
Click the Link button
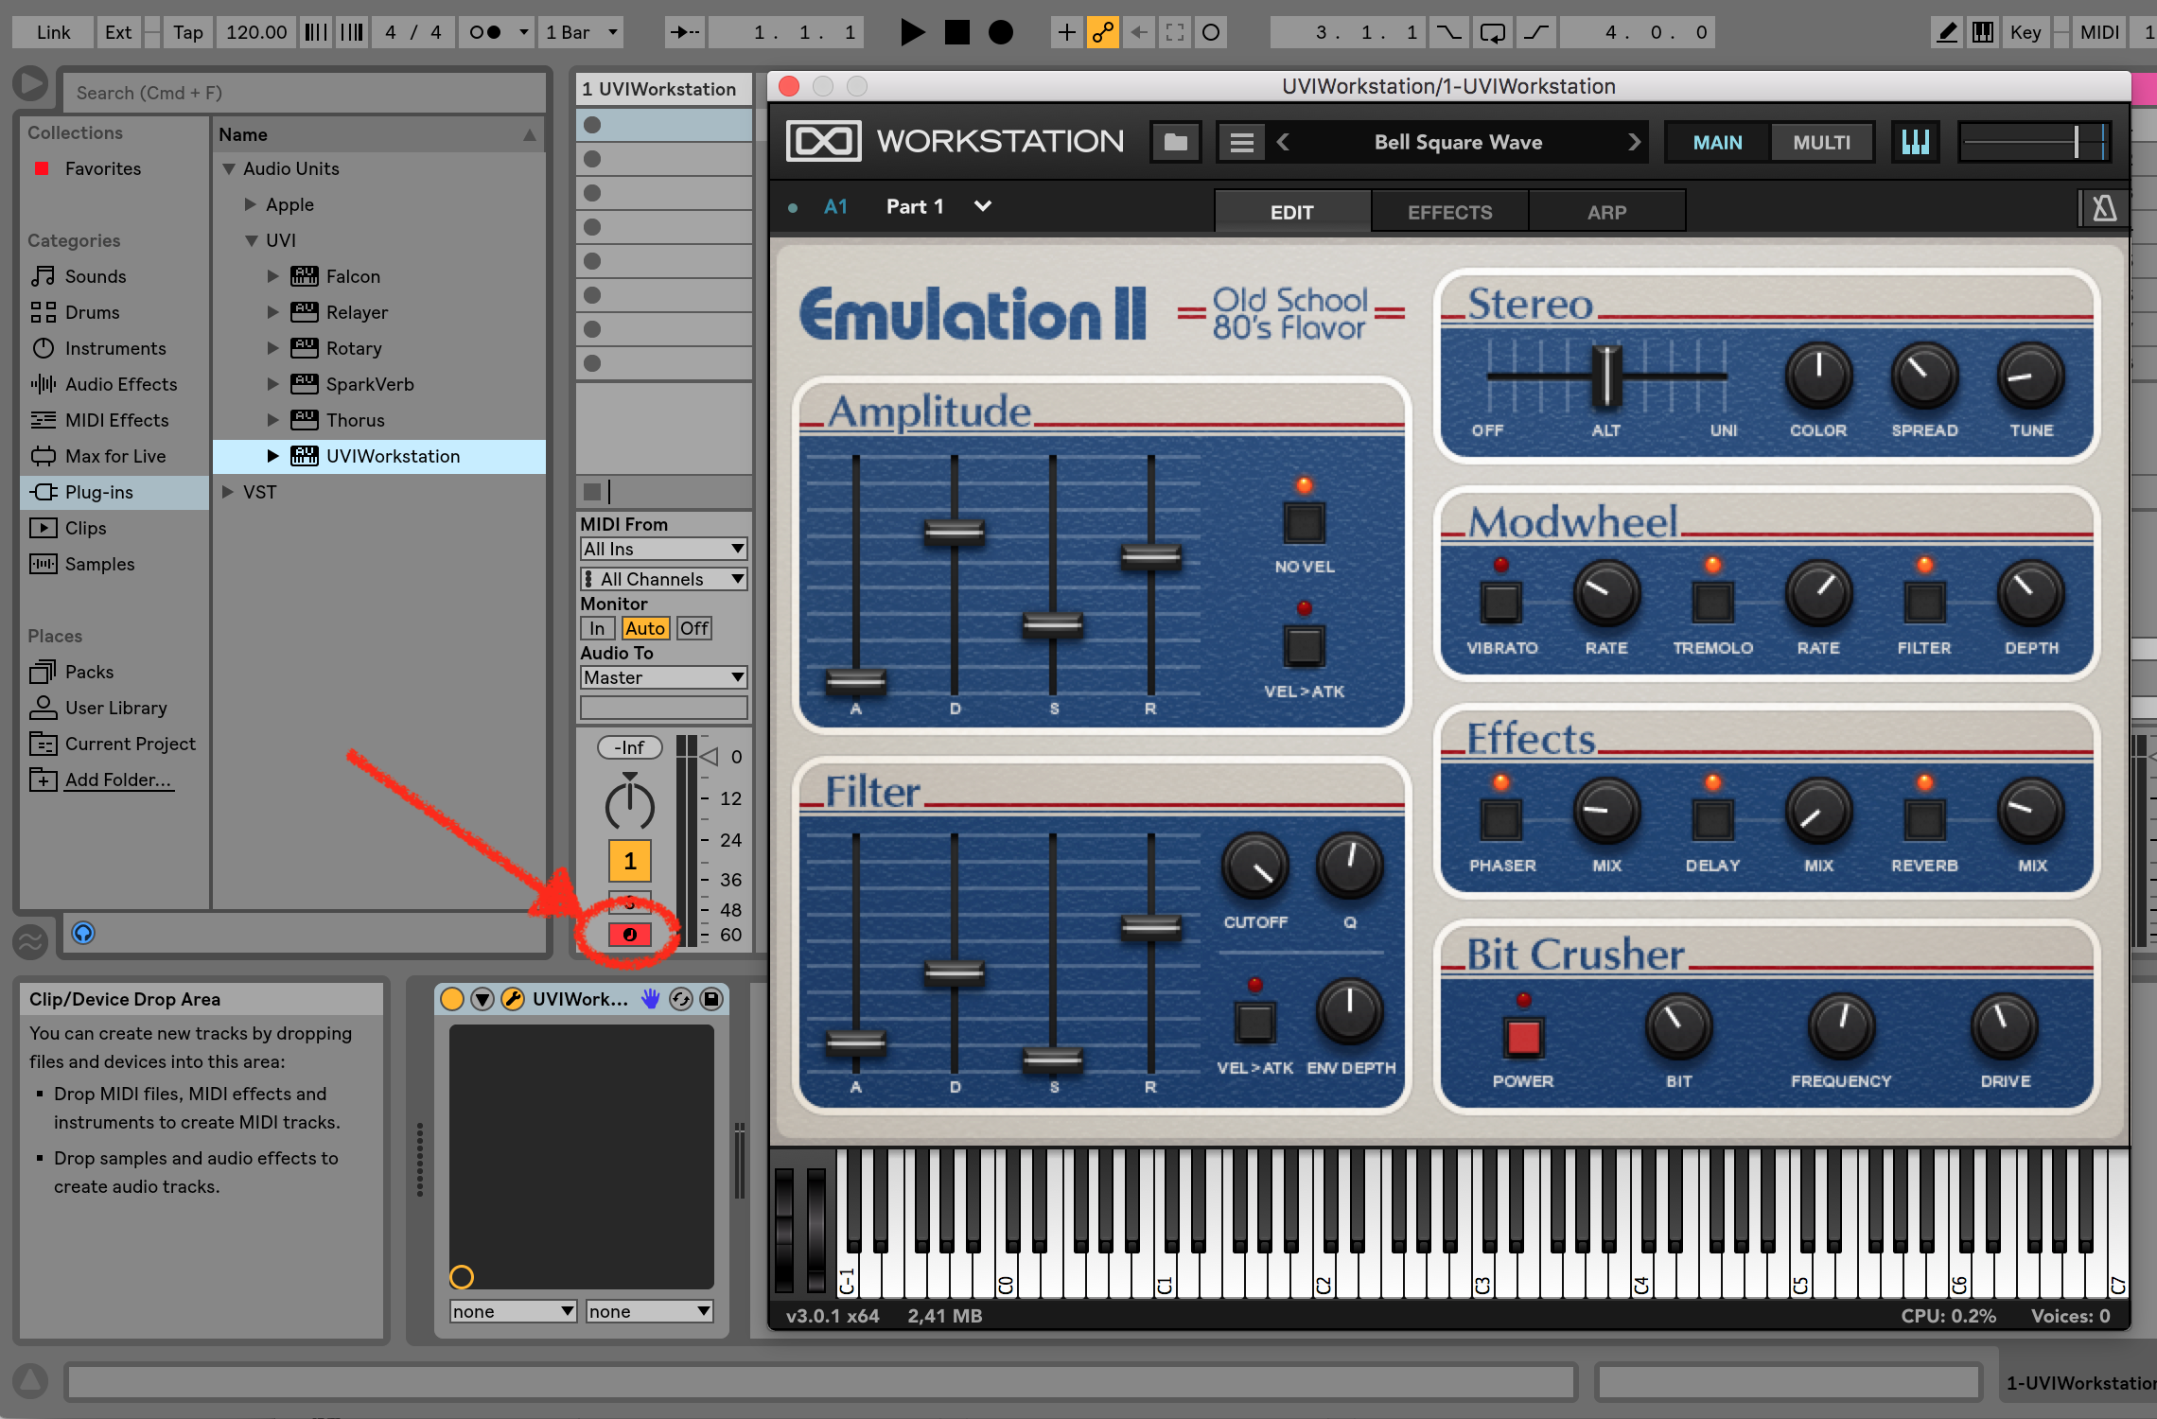point(53,32)
